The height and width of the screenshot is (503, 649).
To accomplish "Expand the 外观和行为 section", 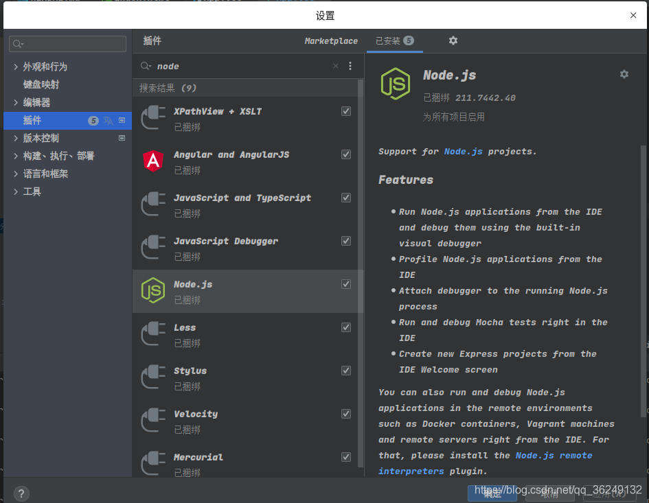I will 15,67.
